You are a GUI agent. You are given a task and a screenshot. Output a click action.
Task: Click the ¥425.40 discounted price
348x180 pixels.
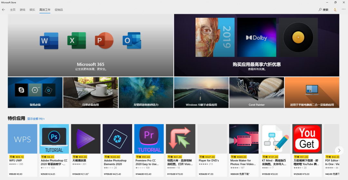(x=117, y=174)
